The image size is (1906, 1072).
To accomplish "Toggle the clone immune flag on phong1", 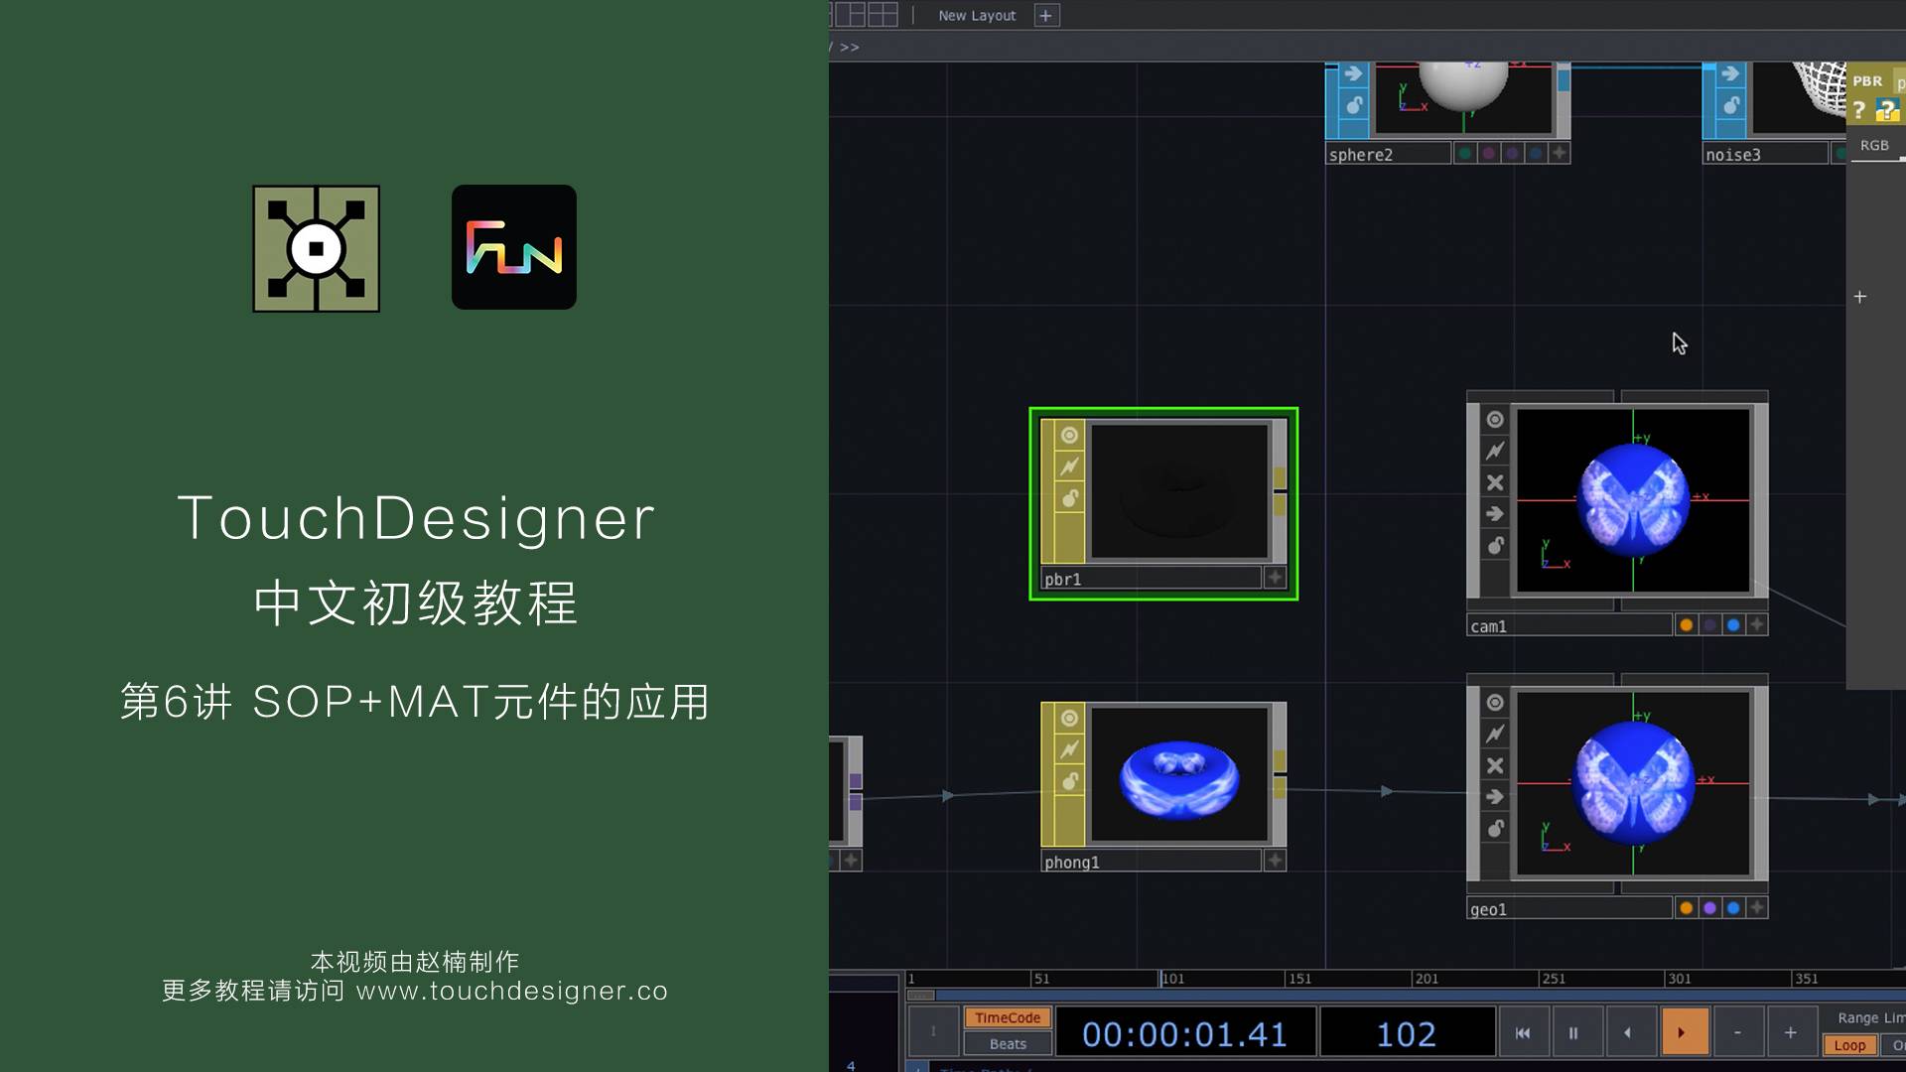I will coord(1069,749).
